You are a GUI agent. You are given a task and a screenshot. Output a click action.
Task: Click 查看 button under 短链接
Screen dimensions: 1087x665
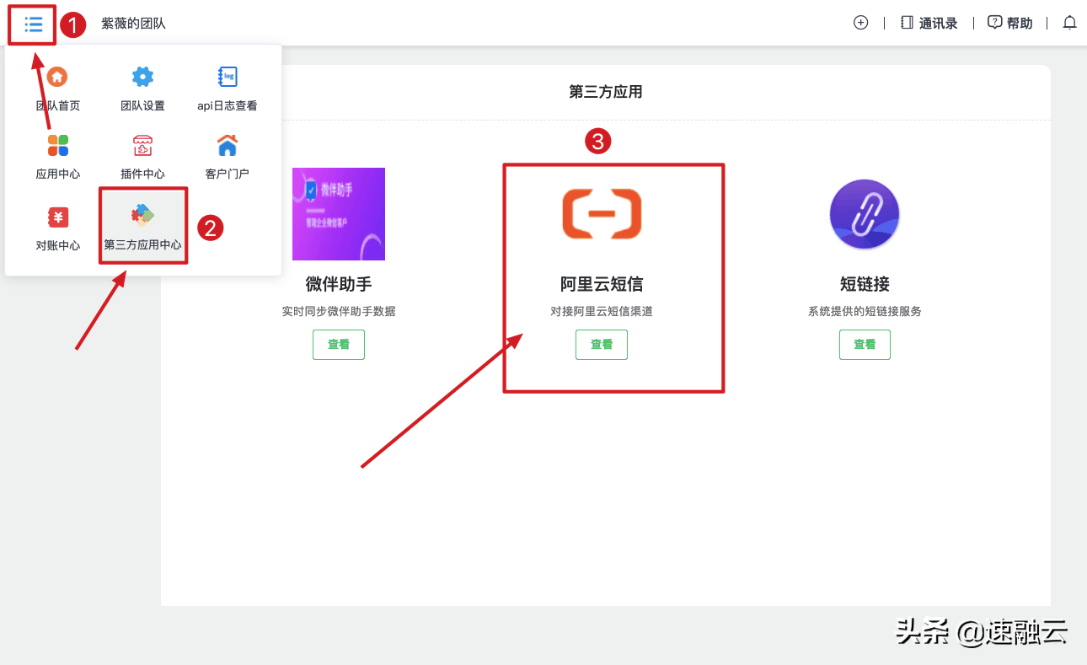point(865,345)
